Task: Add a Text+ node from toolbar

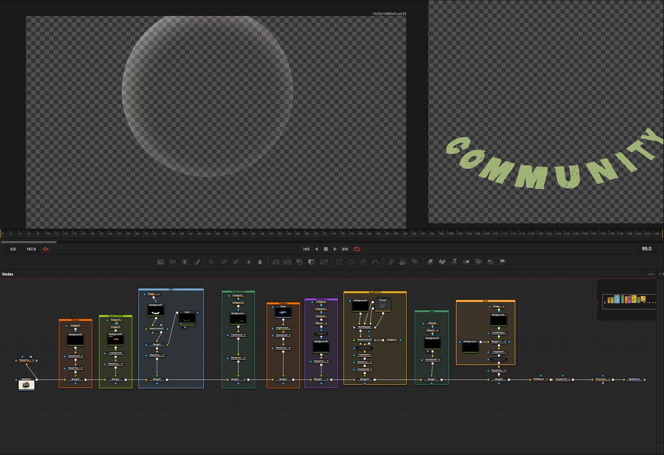Action: click(x=184, y=262)
